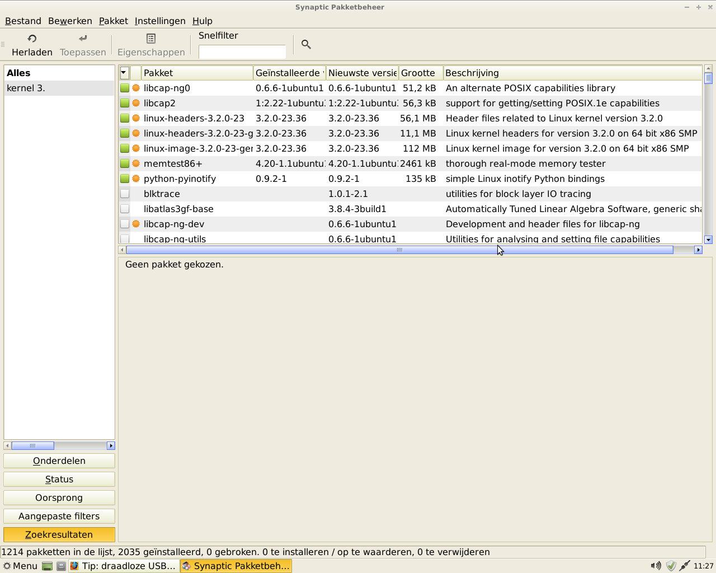Mark the checkbox for libatlas3gf-base
This screenshot has width=716, height=573.
[x=125, y=209]
